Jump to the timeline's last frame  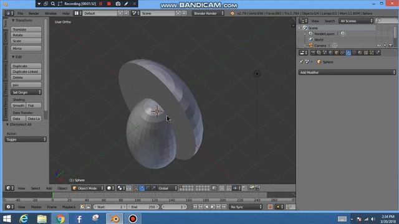tap(224, 207)
